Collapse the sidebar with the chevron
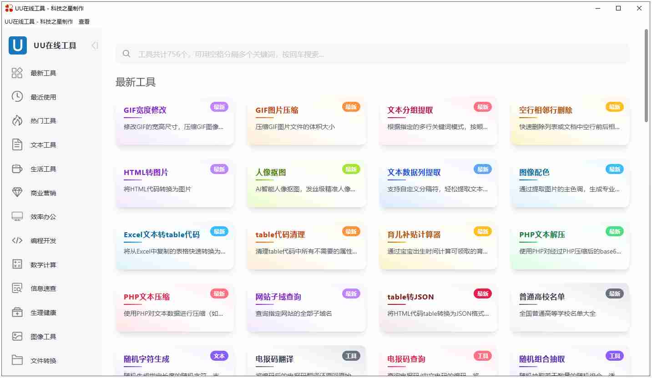 (94, 45)
